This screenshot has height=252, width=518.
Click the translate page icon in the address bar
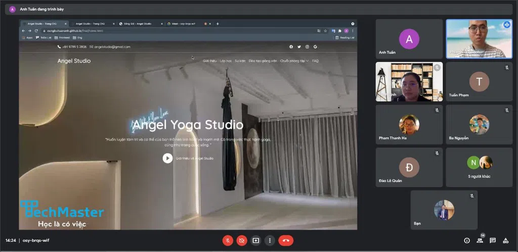pyautogui.click(x=319, y=31)
